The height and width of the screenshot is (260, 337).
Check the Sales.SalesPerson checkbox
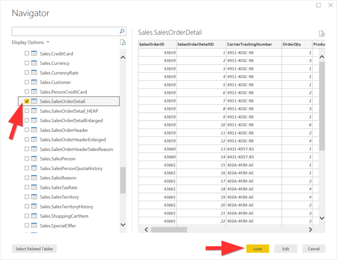coord(27,159)
